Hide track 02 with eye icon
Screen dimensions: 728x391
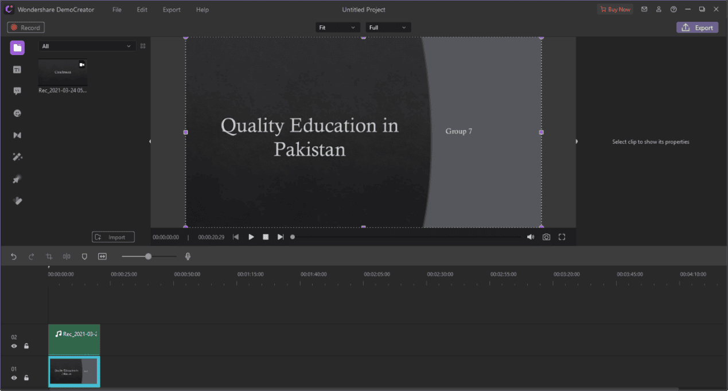point(14,346)
